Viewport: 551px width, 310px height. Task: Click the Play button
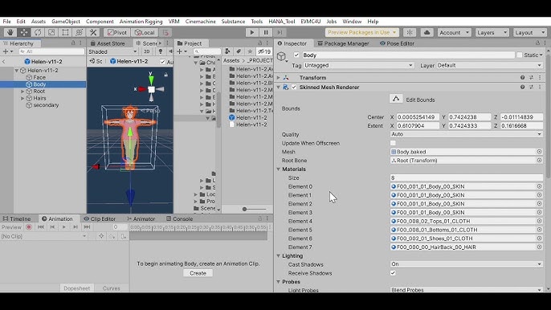(x=251, y=32)
